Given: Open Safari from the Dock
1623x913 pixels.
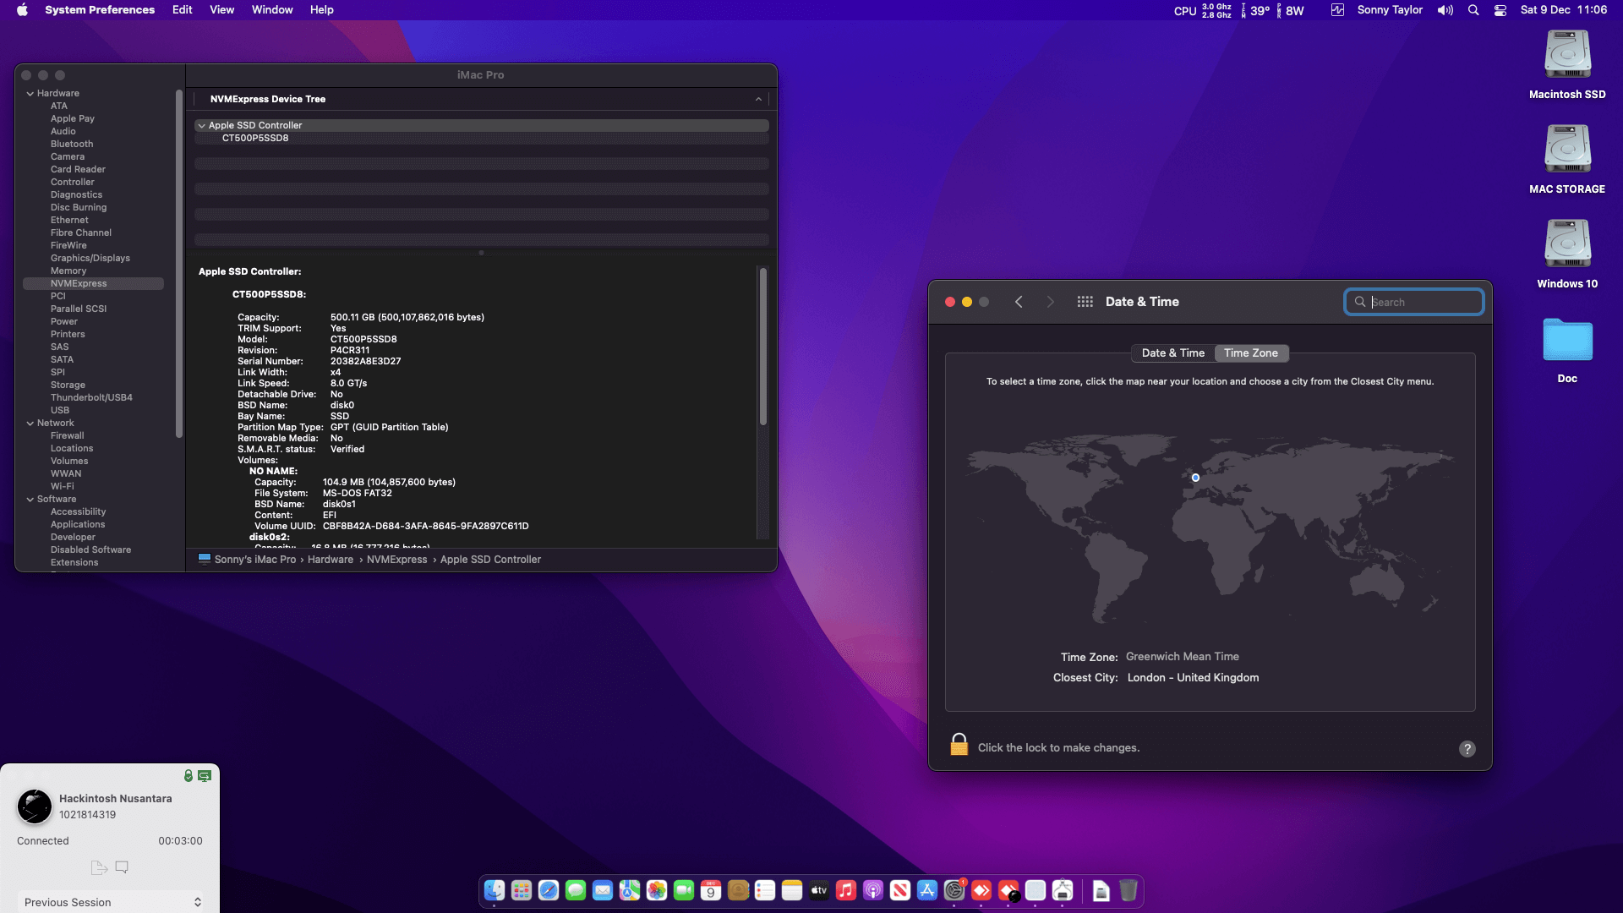Looking at the screenshot, I should point(549,890).
